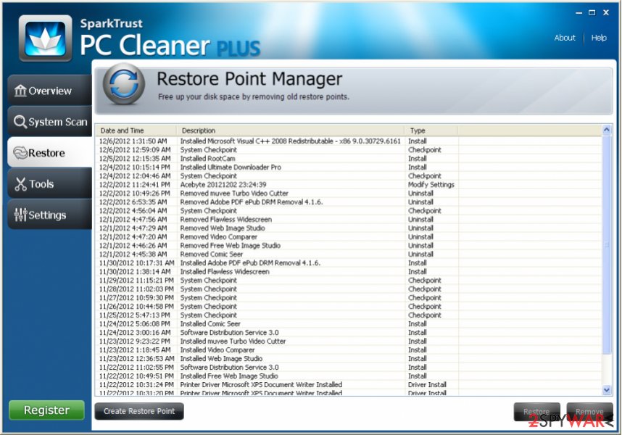Open the Tools section
Viewport: 622px width, 435px height.
pyautogui.click(x=49, y=183)
